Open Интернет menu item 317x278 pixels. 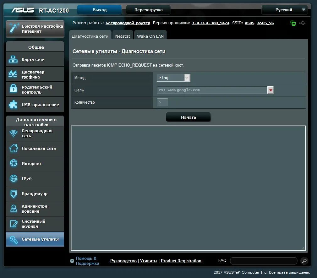(35, 163)
